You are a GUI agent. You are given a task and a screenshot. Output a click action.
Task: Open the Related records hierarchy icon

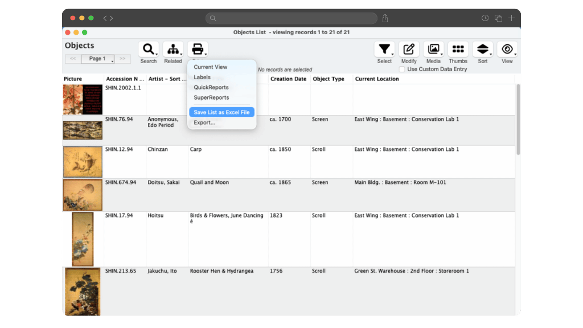point(173,50)
